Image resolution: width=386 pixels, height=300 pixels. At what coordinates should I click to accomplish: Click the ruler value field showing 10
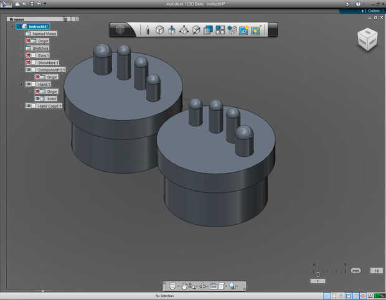(375, 271)
